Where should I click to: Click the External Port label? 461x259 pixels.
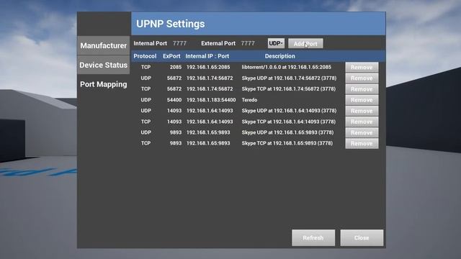point(218,43)
